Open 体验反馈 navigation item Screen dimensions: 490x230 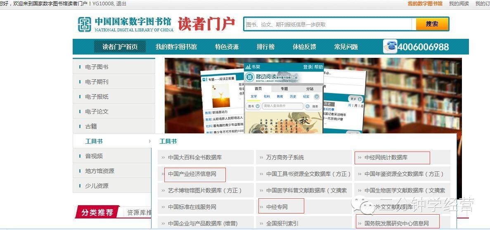[304, 47]
